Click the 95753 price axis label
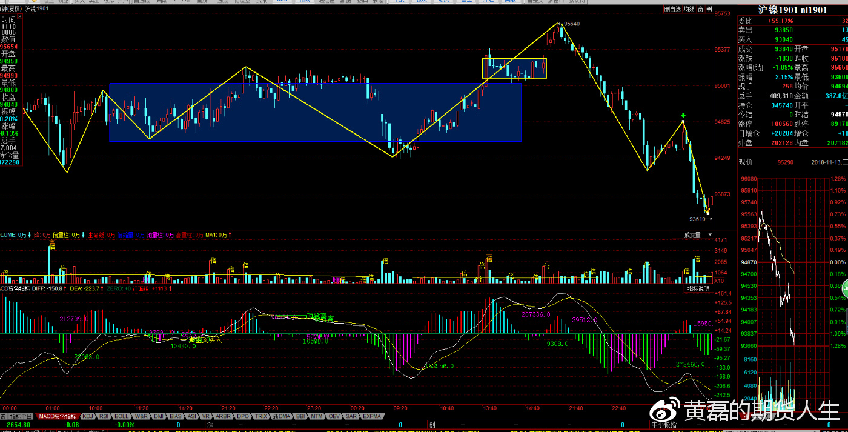848x432 pixels. click(x=723, y=13)
